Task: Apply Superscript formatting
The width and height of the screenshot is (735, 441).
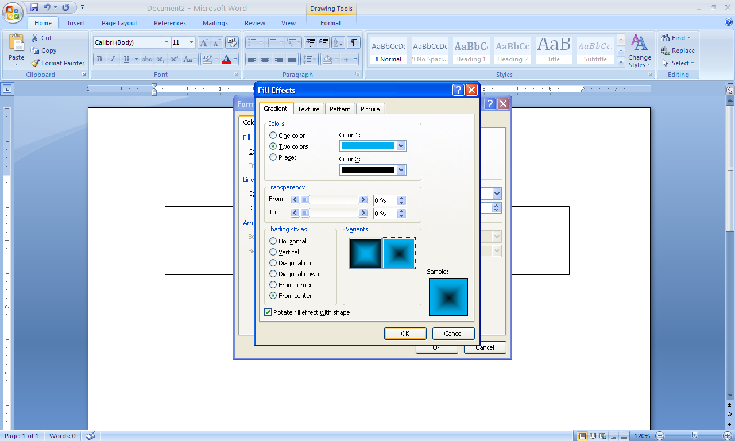Action: pyautogui.click(x=174, y=59)
